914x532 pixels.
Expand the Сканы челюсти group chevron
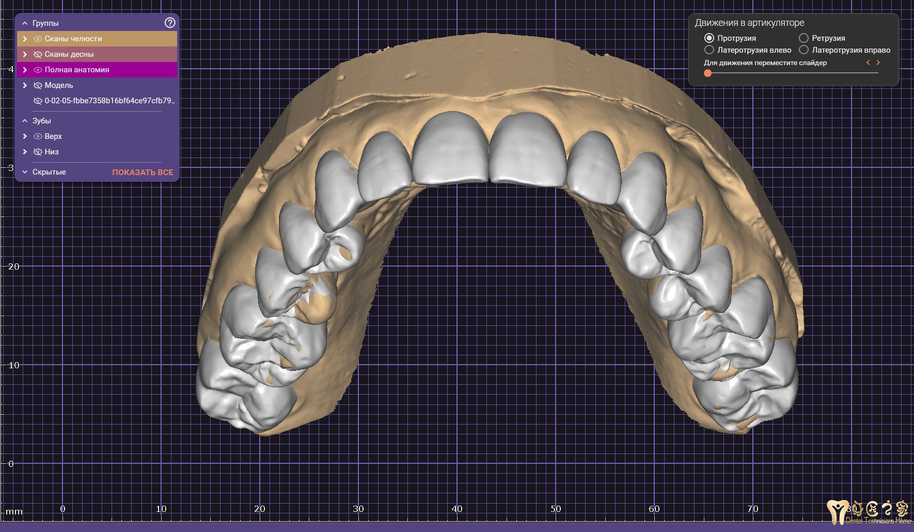tap(25, 39)
